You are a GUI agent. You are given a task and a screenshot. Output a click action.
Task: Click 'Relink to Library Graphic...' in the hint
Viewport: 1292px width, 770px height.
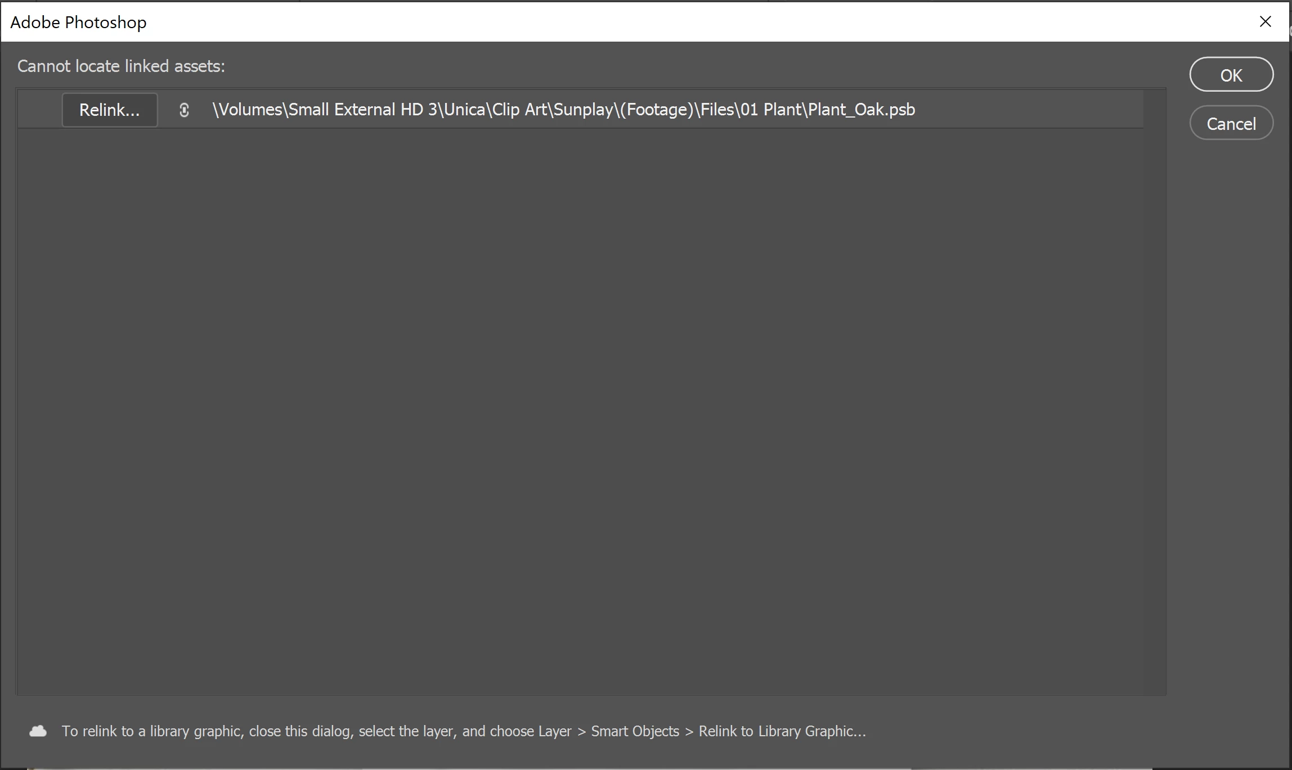[x=782, y=731]
